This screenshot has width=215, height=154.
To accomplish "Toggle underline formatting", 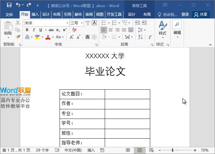I will pyautogui.click(x=41, y=30).
